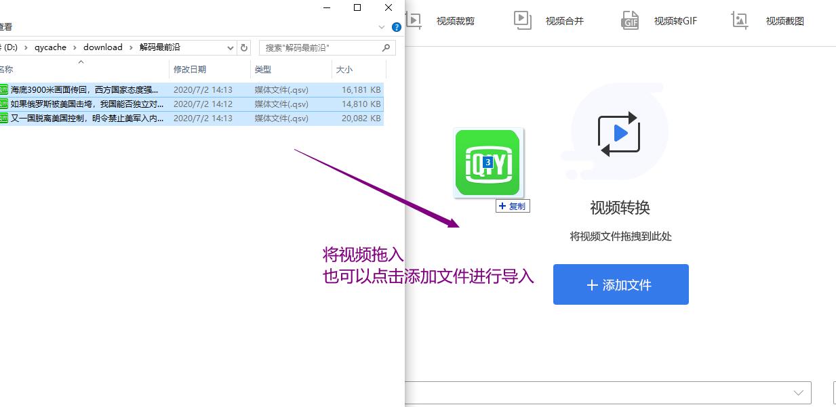Expand the chevron after download breadcrumb

point(132,47)
